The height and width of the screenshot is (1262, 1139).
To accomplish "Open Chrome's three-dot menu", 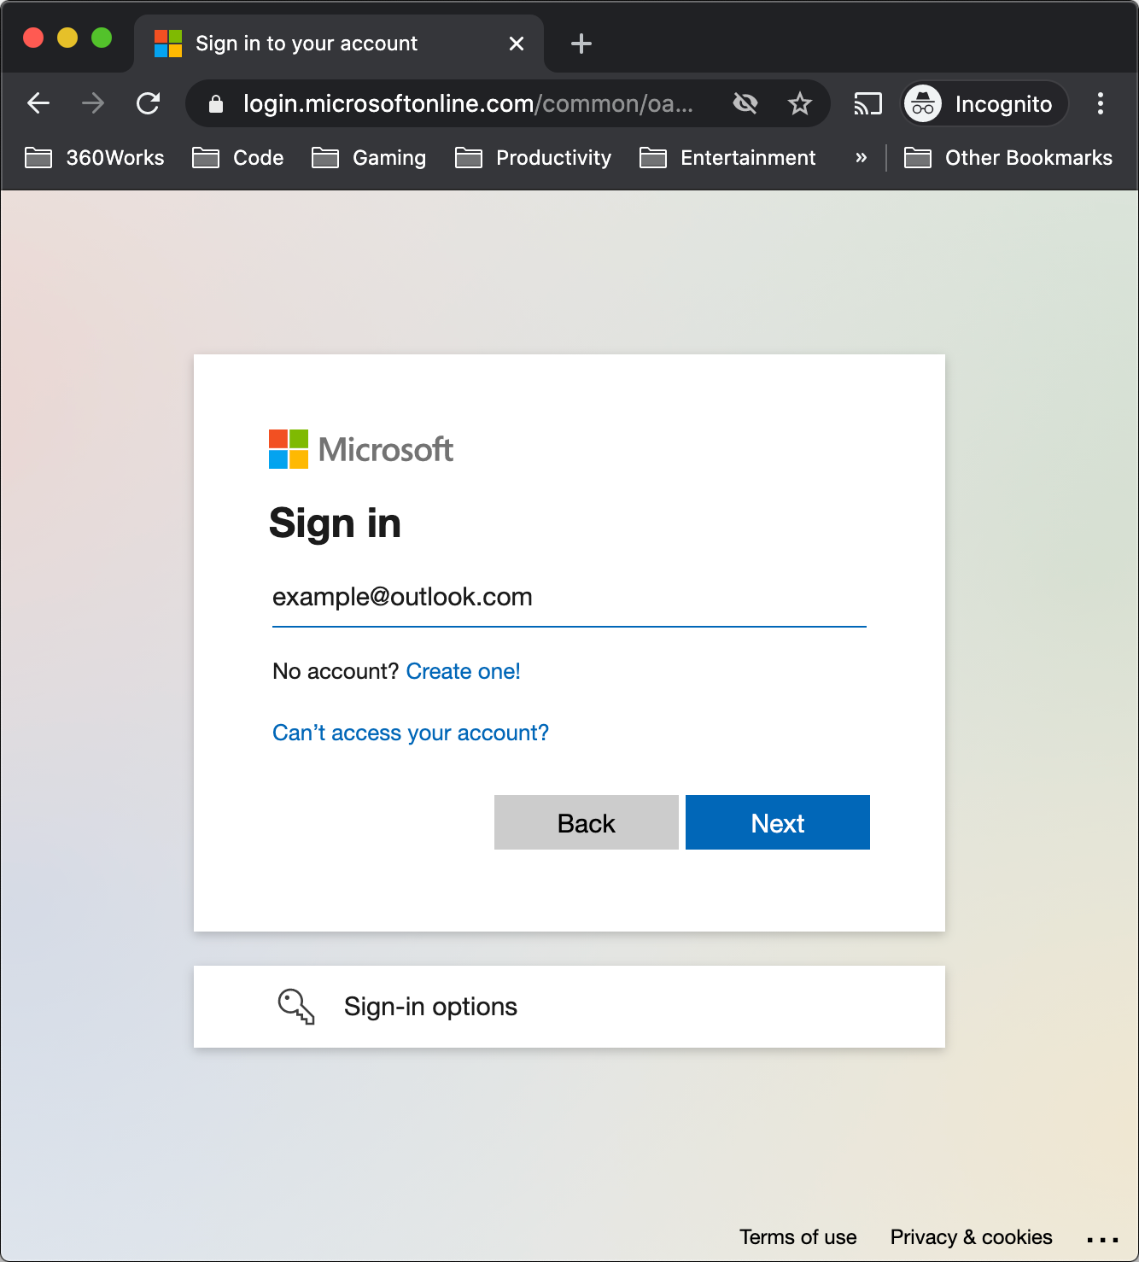I will coord(1101,103).
